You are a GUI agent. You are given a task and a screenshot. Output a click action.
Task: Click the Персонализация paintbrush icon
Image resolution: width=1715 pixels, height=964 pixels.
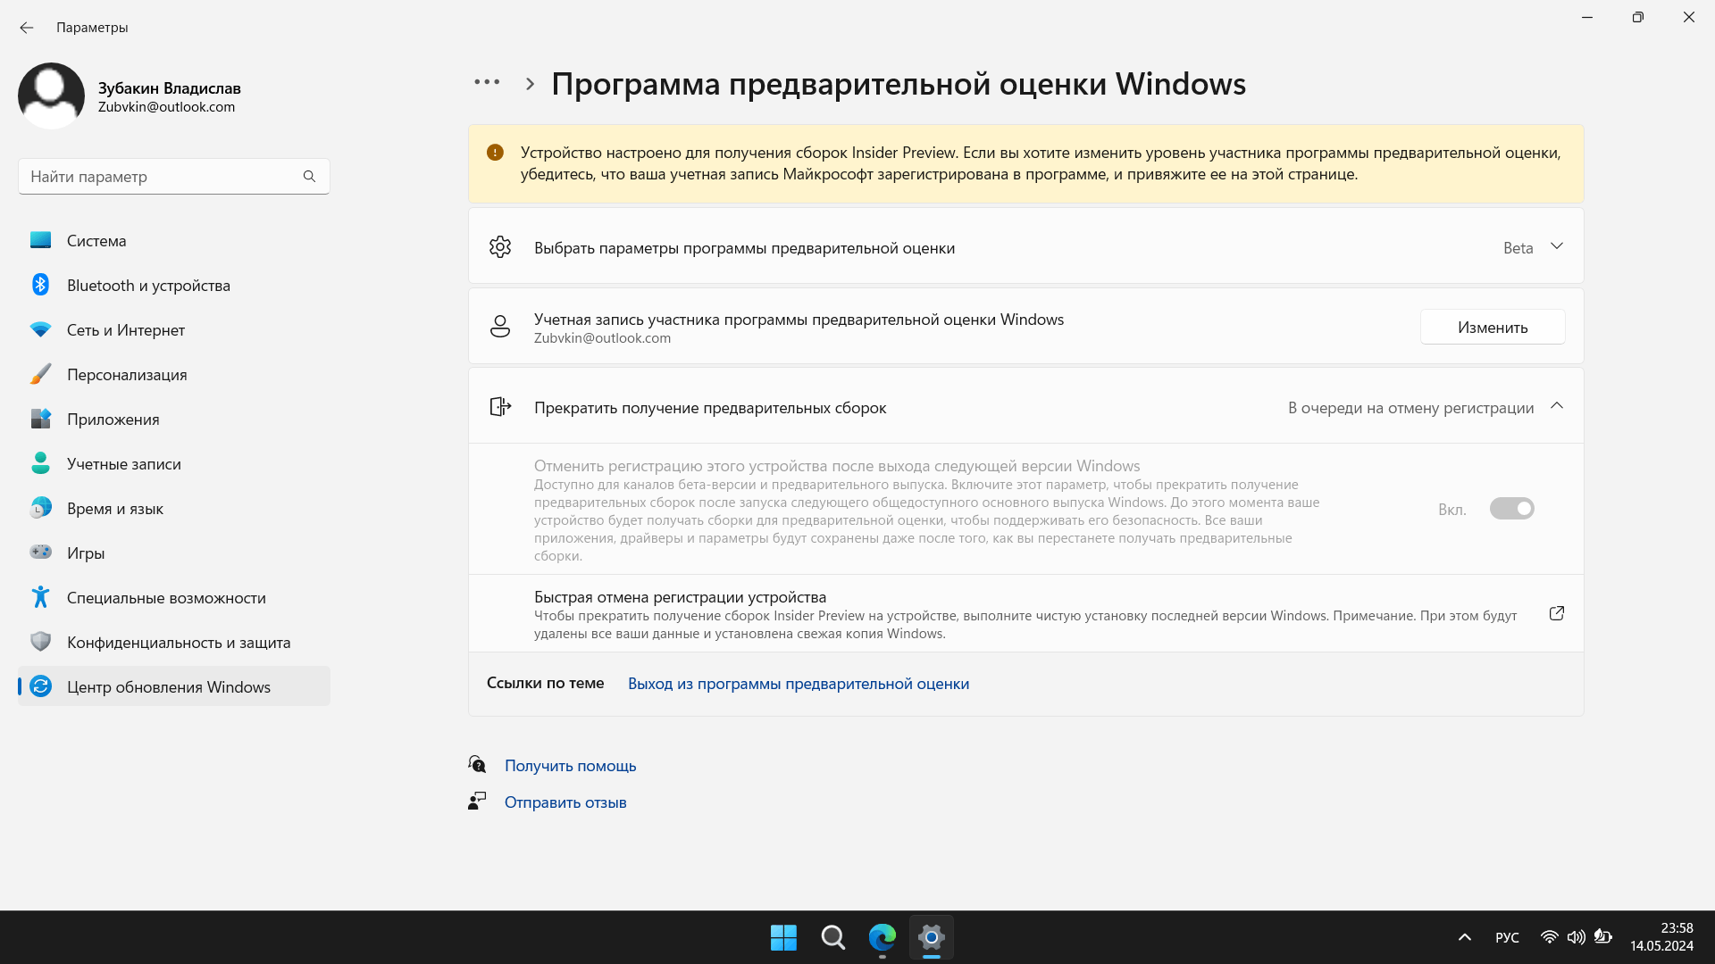[40, 374]
